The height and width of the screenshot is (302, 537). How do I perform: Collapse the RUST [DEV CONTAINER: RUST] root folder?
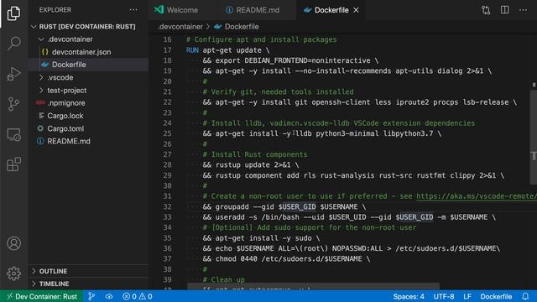87,26
